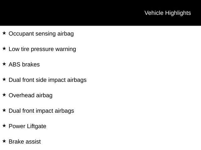The height and width of the screenshot is (150, 201).
Task: Select the Occupant sensing airbag text
Action: point(41,33)
